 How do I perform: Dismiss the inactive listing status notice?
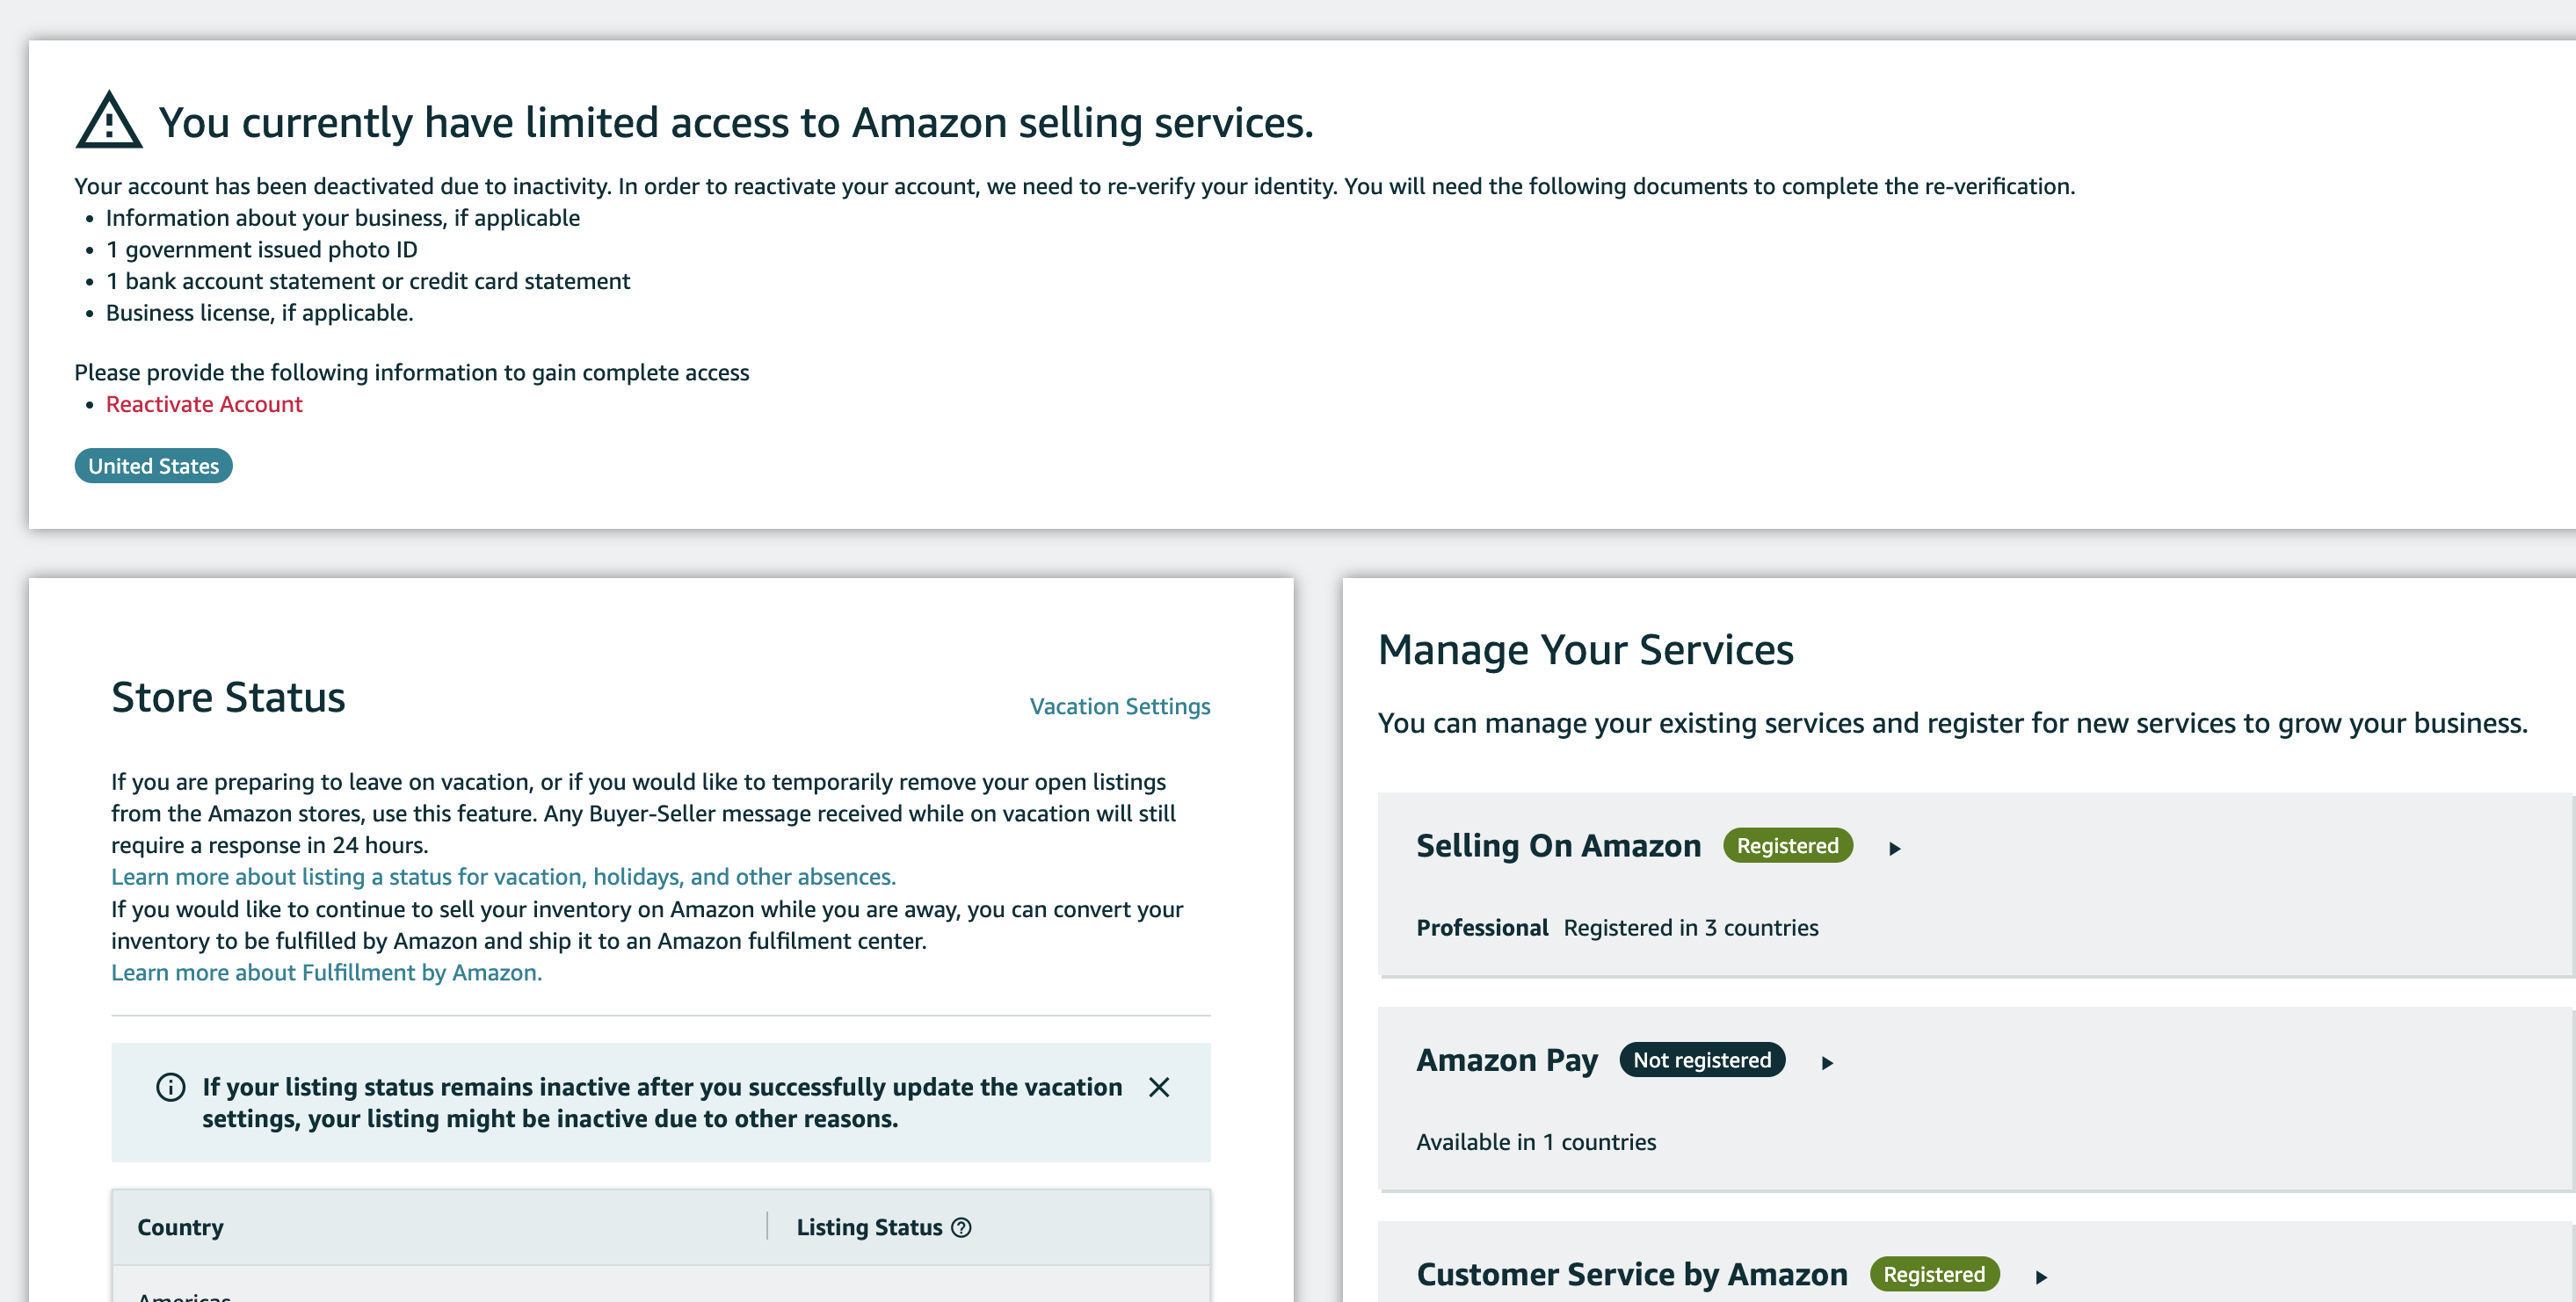pyautogui.click(x=1159, y=1087)
